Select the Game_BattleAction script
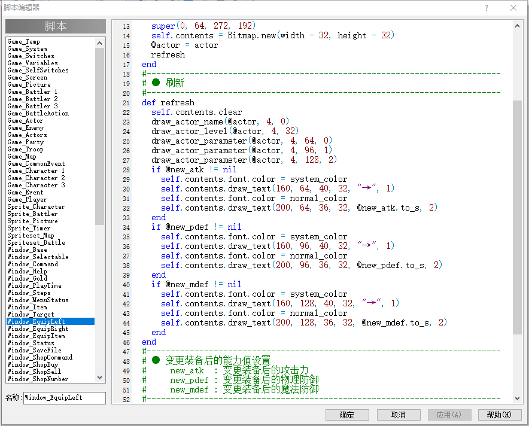Screen dimensions: 529x426 pos(51,113)
